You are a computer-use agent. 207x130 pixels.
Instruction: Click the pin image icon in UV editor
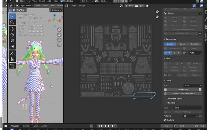(147, 6)
